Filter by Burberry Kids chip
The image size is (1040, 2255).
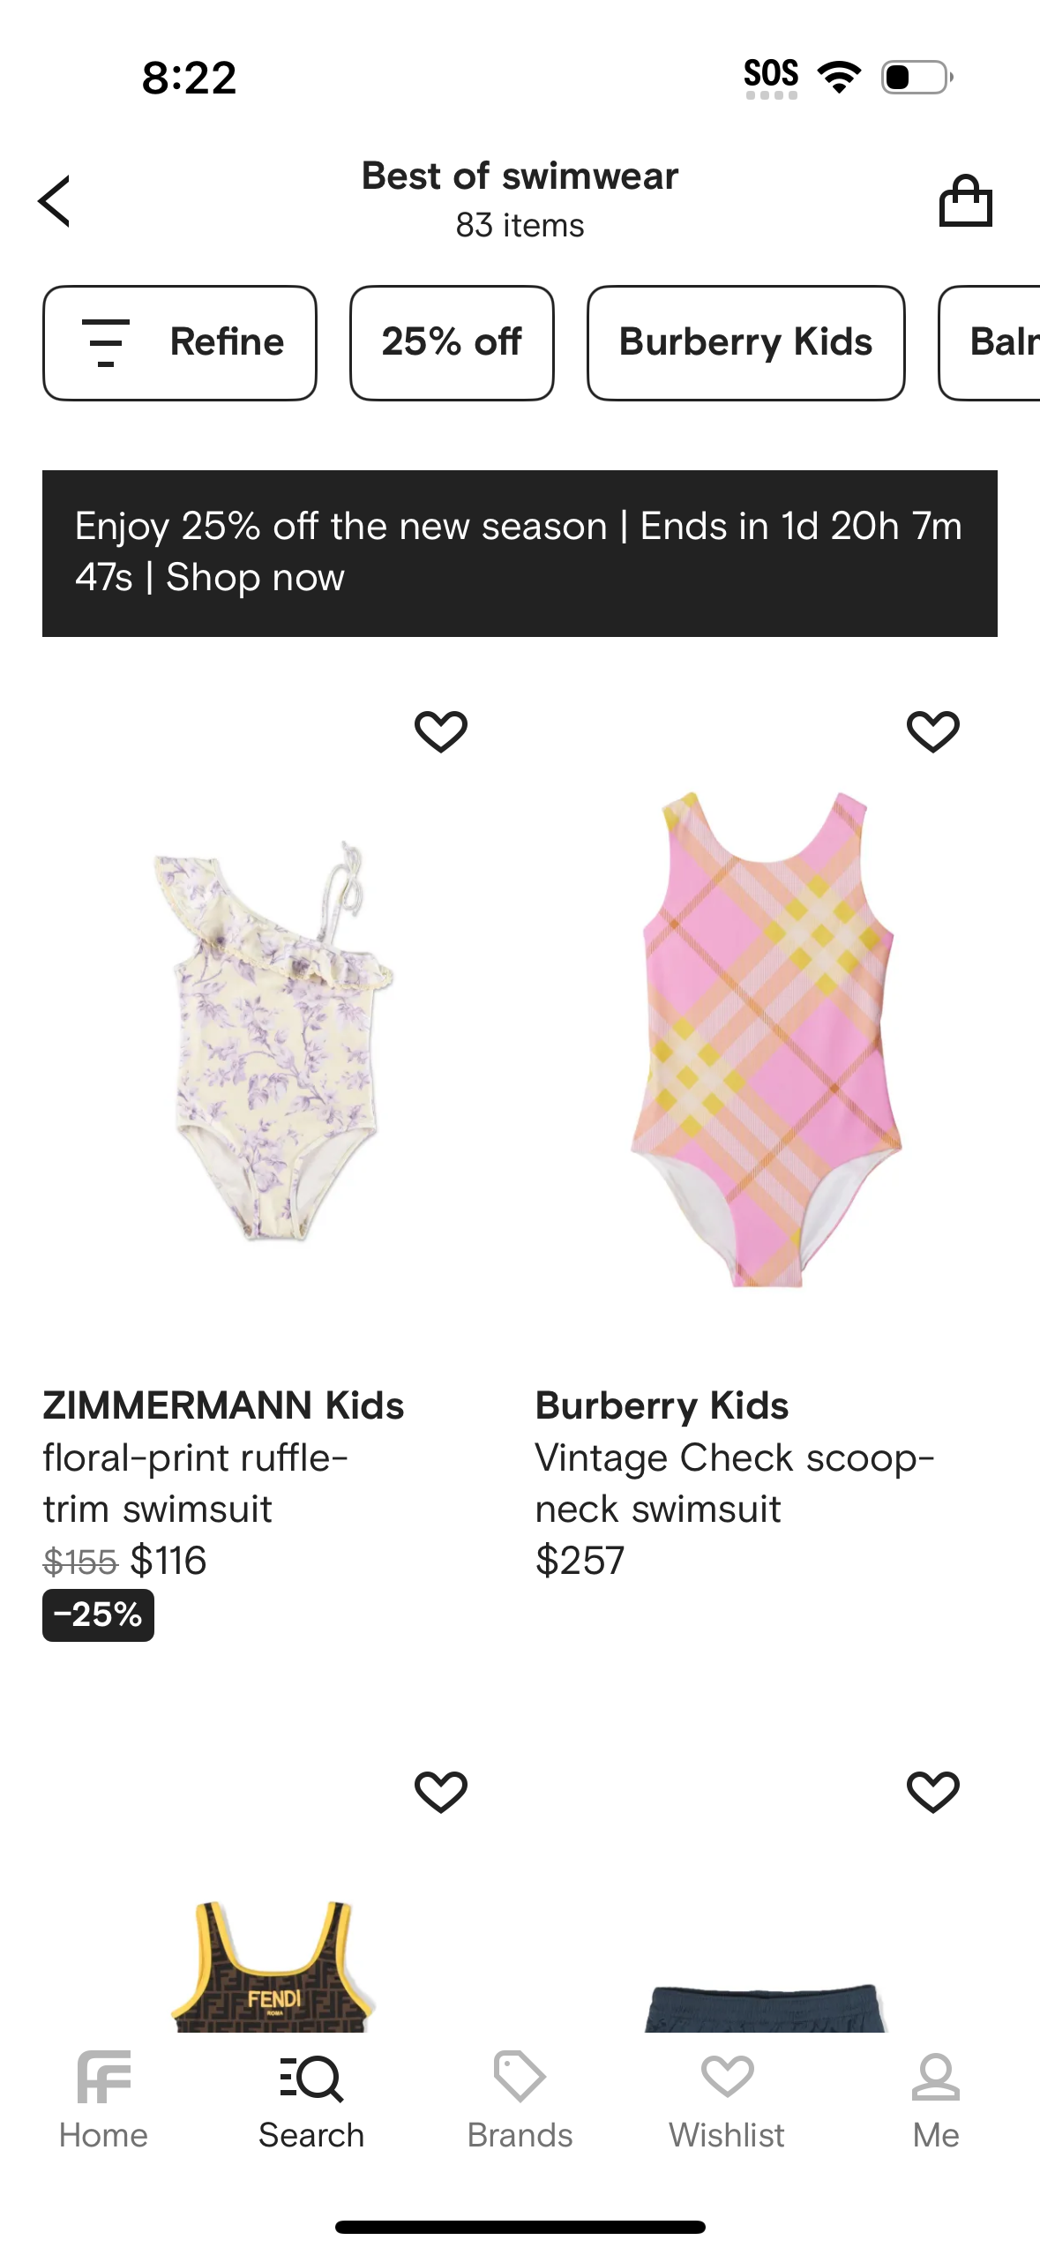pos(745,342)
